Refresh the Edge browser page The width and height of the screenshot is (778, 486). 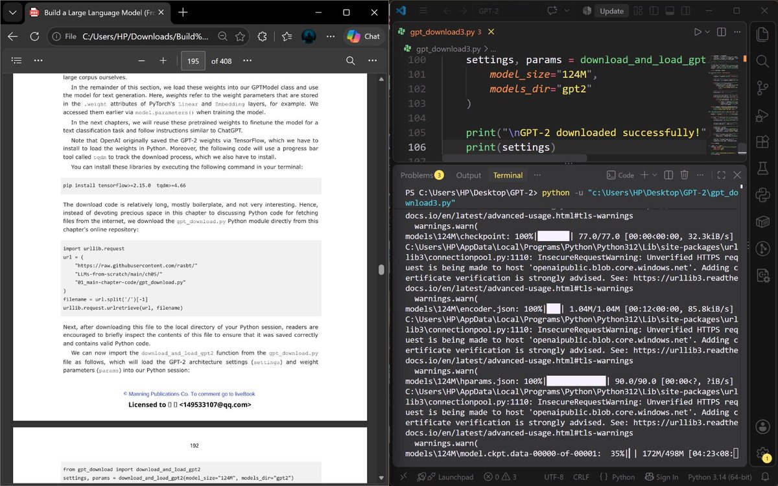34,36
